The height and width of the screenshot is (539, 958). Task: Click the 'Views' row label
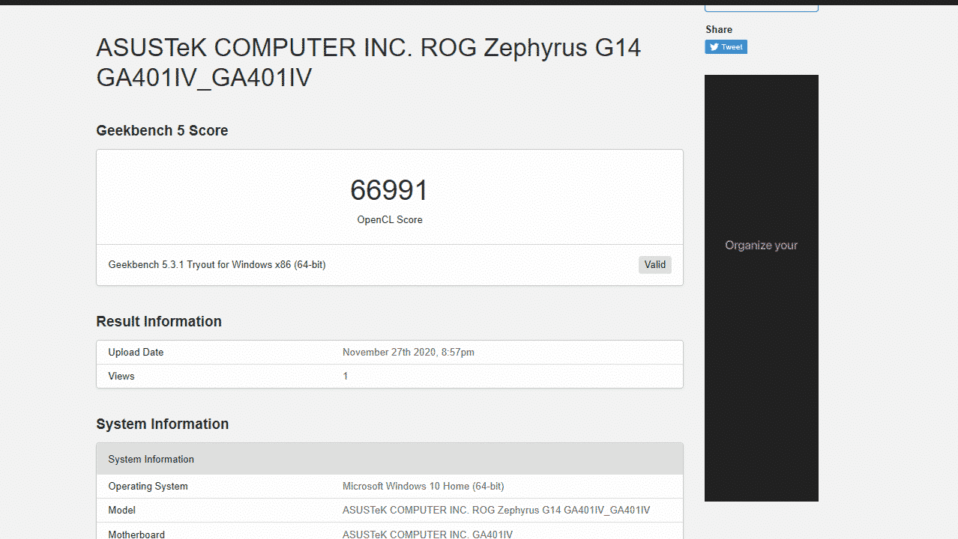(x=121, y=376)
